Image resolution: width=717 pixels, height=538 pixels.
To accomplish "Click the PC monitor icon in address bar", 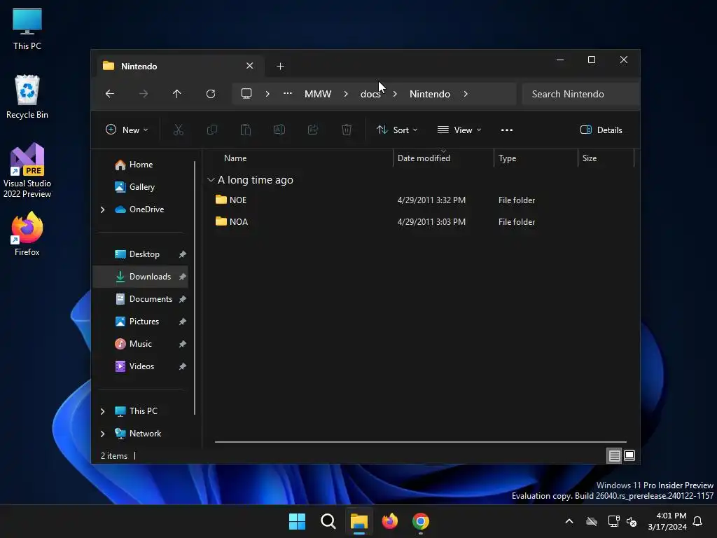I will click(x=246, y=94).
